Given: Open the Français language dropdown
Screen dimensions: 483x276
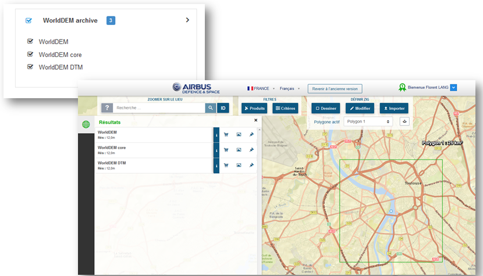Looking at the screenshot, I should pos(290,89).
